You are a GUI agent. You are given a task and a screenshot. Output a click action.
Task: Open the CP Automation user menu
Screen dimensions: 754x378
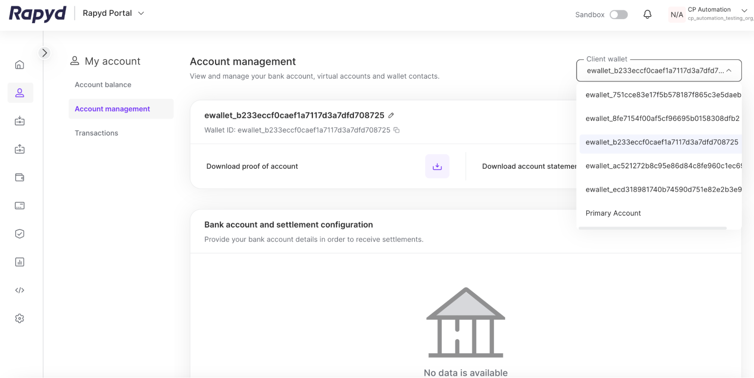point(744,11)
